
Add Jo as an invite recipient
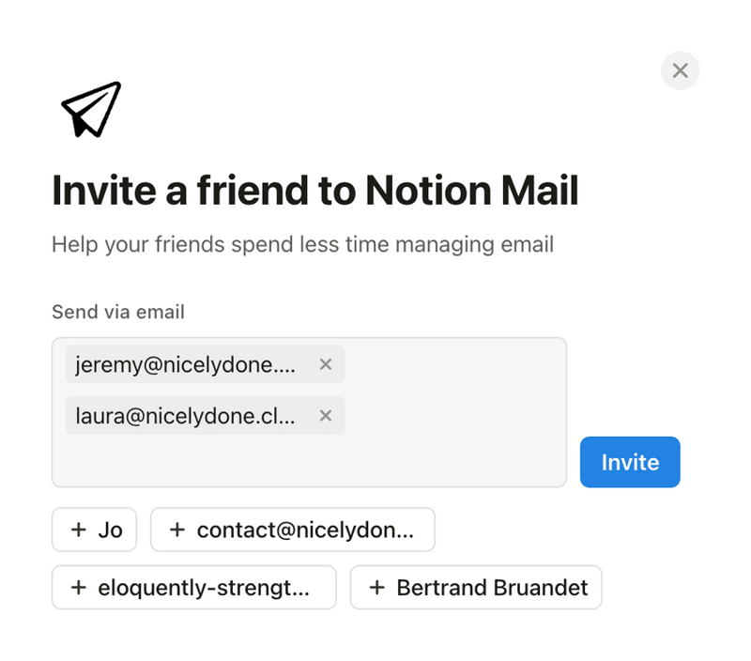[94, 530]
